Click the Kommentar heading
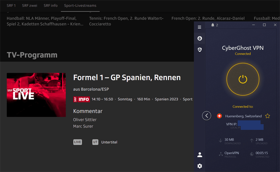 click(x=88, y=111)
